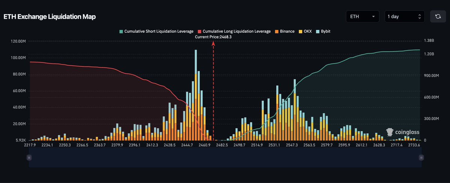Click the yellow OKX legend swatch
This screenshot has height=183, width=450.
pyautogui.click(x=301, y=31)
